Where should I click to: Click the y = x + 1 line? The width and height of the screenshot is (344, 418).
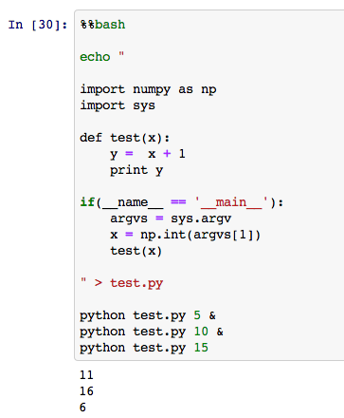point(148,154)
